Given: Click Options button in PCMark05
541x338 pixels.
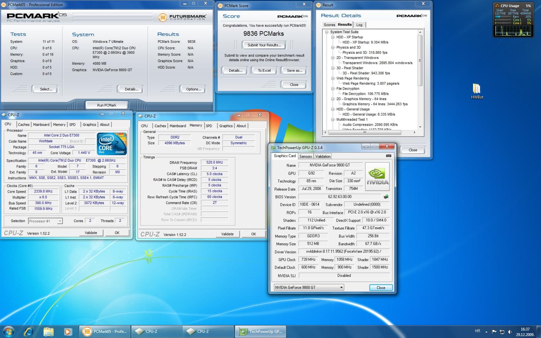Looking at the screenshot, I should [x=194, y=89].
